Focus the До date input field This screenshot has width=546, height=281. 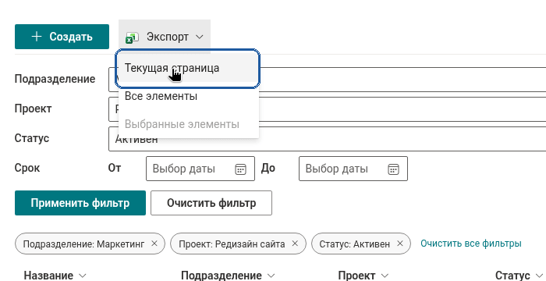point(353,169)
